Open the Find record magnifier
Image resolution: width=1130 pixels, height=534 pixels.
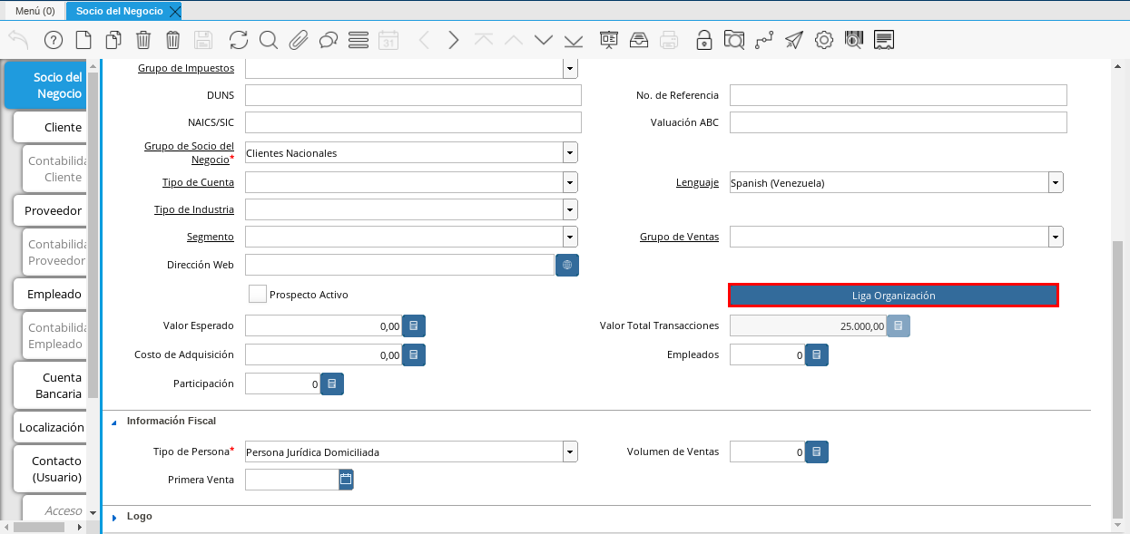click(x=268, y=40)
